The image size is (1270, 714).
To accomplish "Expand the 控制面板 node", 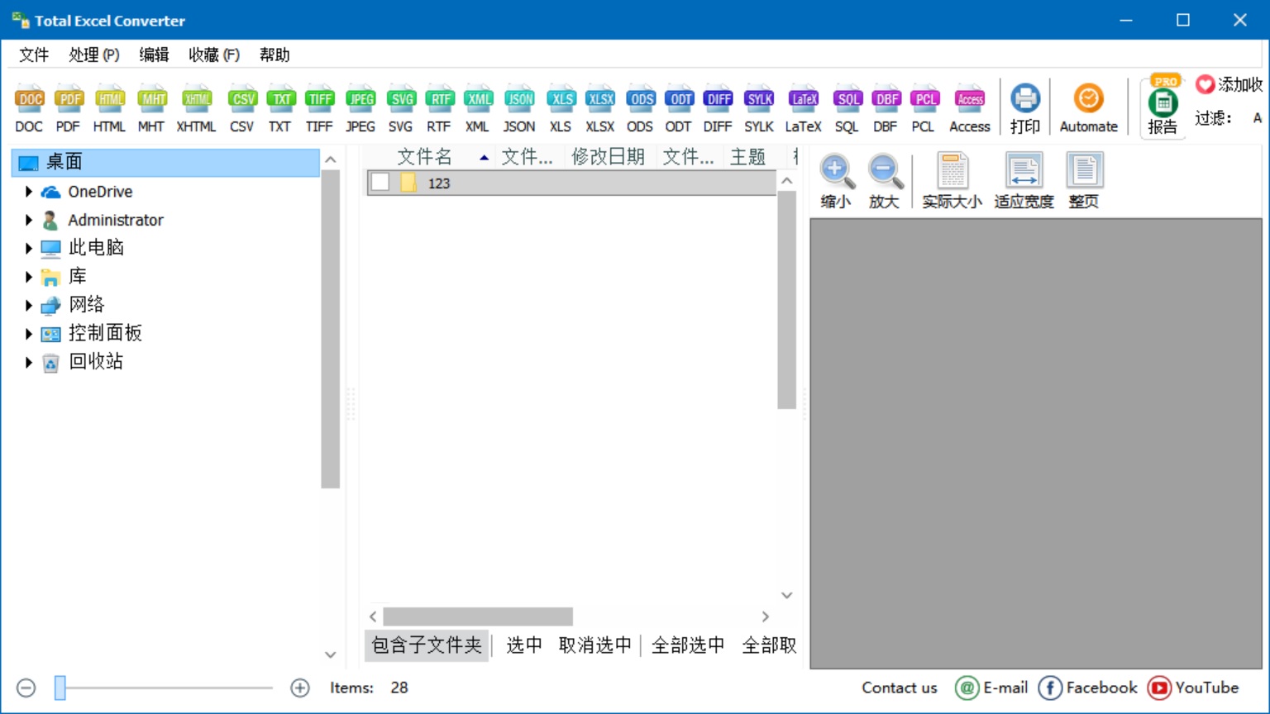I will [x=29, y=334].
